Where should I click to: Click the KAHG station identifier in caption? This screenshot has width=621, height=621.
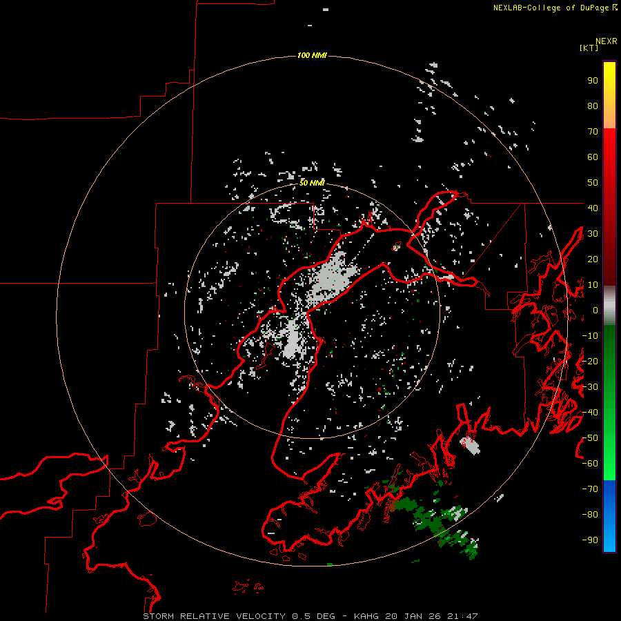366,616
